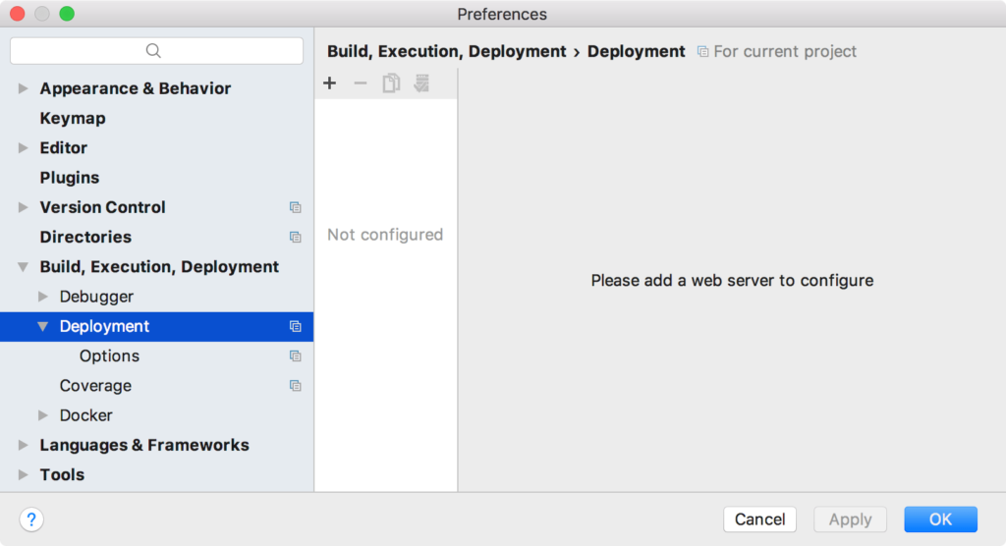Expand the Docker node arrow
The width and height of the screenshot is (1006, 546).
(43, 415)
